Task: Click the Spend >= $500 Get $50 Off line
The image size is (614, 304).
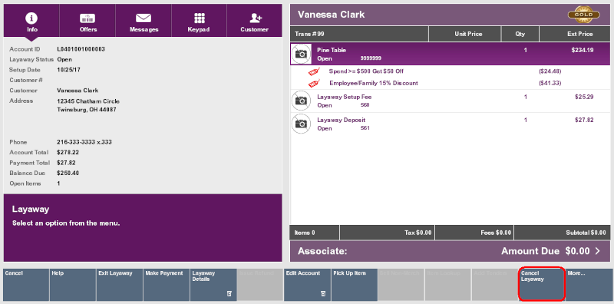Action: coord(366,71)
